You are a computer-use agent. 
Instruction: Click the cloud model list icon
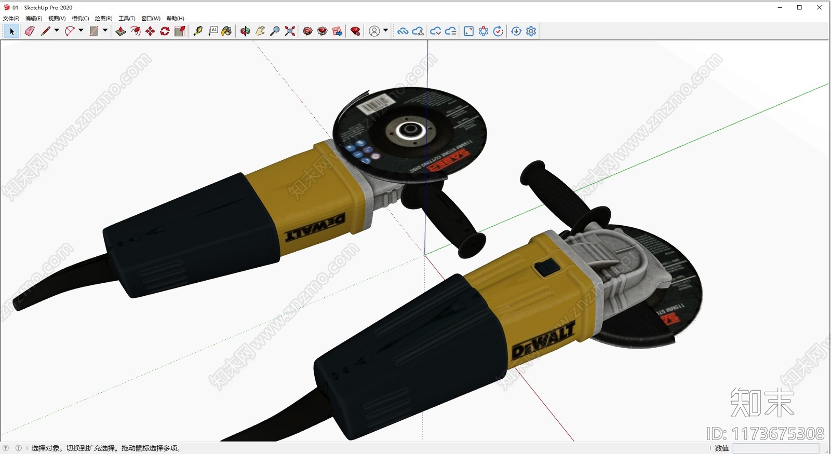pyautogui.click(x=450, y=32)
